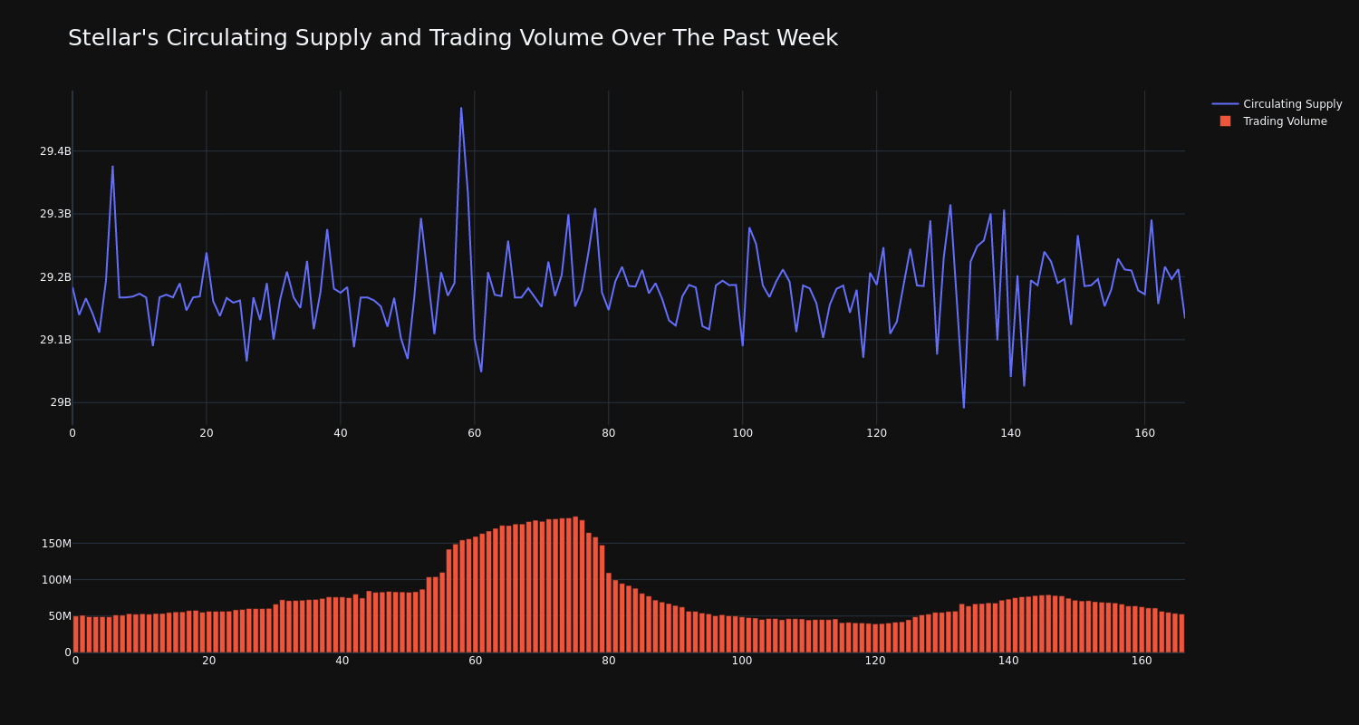Click the 29.4B y-axis label
The width and height of the screenshot is (1359, 725).
click(55, 151)
